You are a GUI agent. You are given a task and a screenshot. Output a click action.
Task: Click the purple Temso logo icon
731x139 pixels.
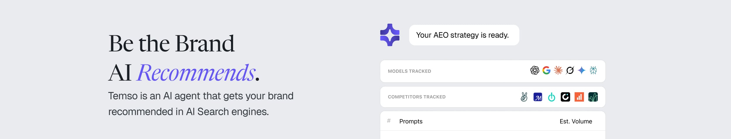(x=389, y=35)
